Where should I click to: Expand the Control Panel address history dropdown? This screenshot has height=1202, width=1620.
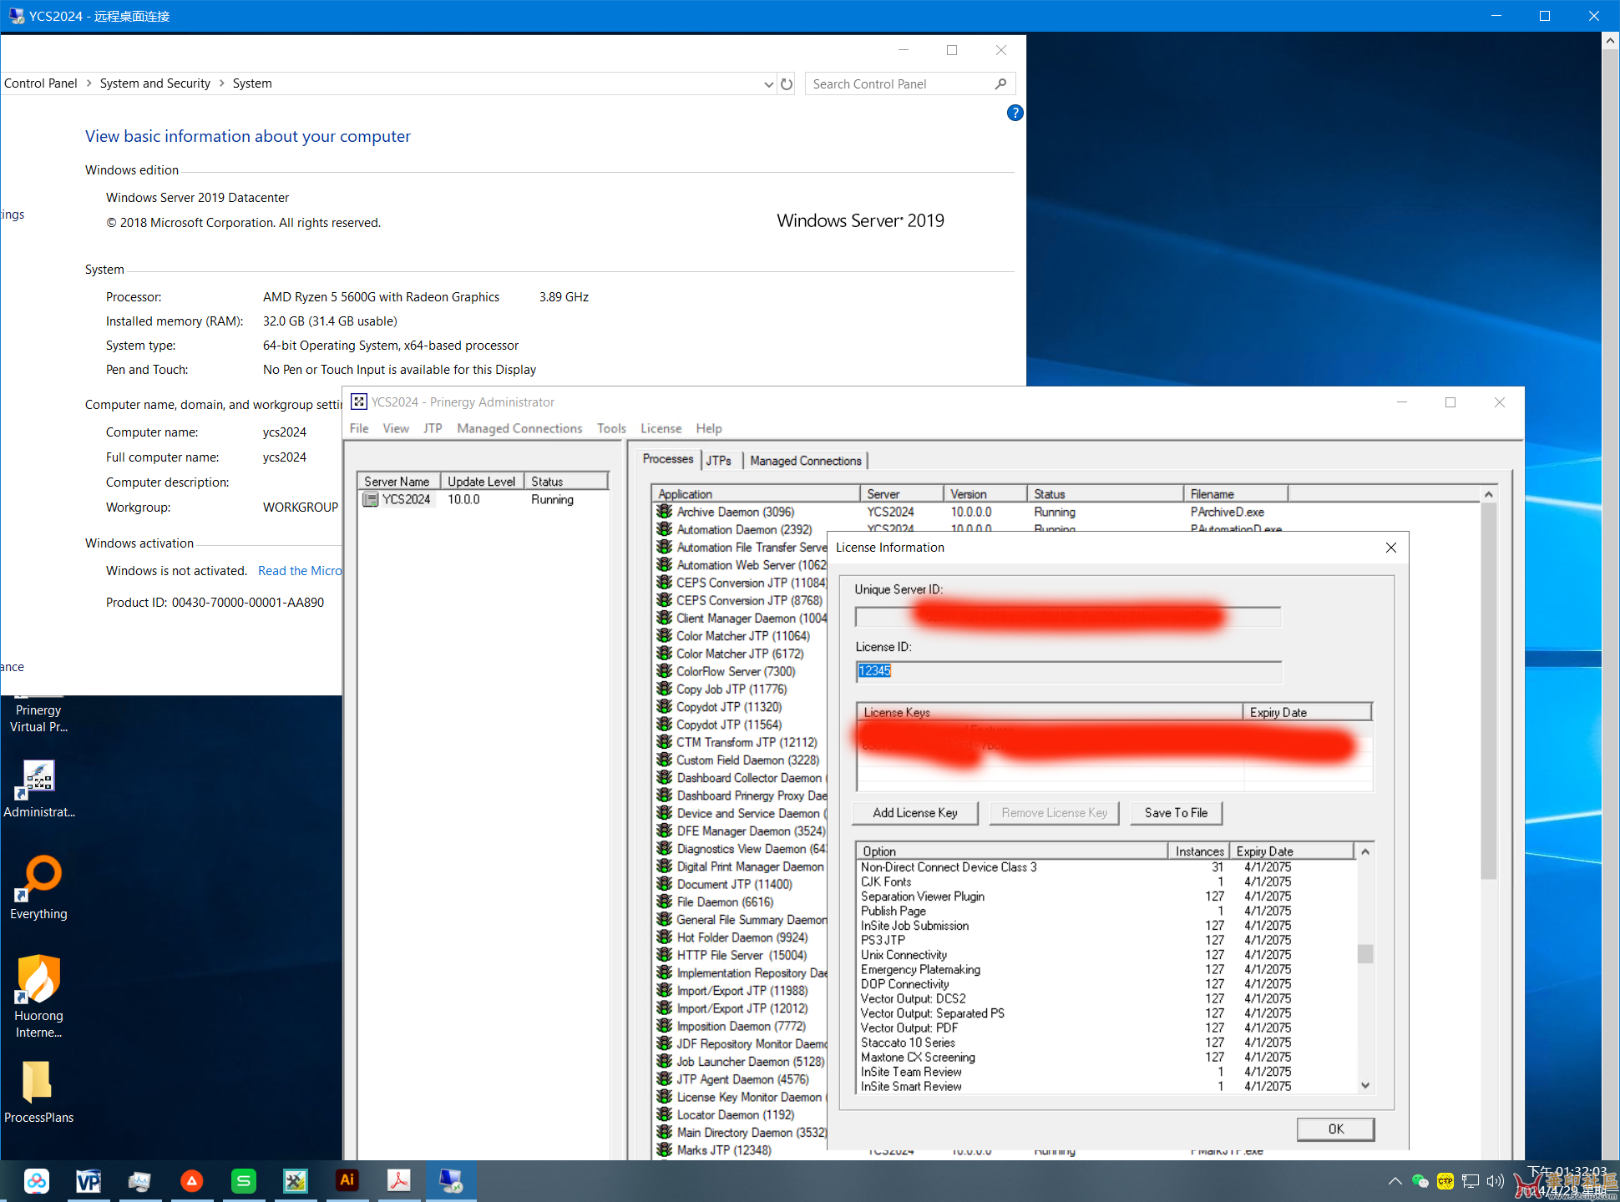(768, 83)
